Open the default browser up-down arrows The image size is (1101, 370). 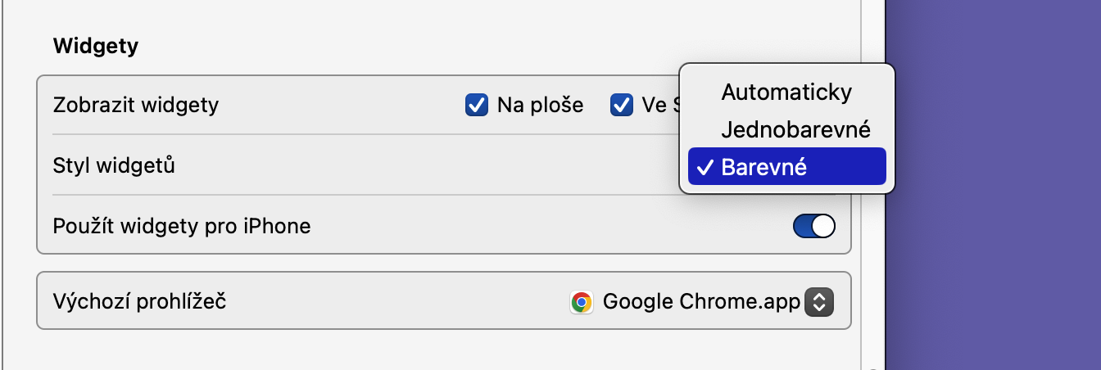tap(819, 302)
